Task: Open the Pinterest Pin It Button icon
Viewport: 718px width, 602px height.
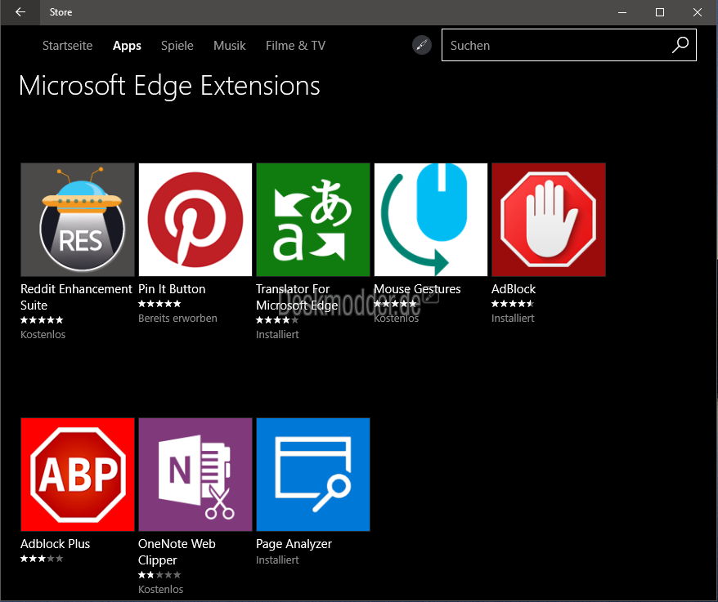Action: (x=195, y=220)
